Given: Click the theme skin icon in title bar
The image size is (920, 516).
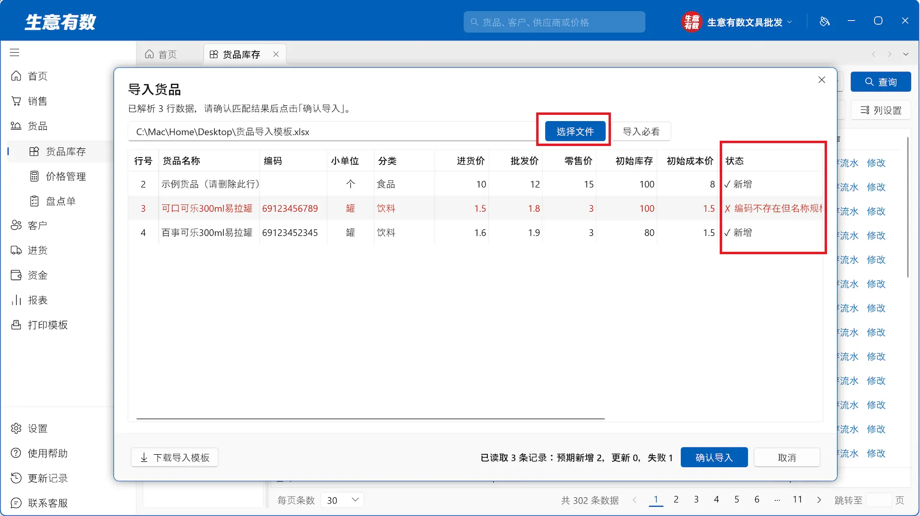Looking at the screenshot, I should [825, 21].
